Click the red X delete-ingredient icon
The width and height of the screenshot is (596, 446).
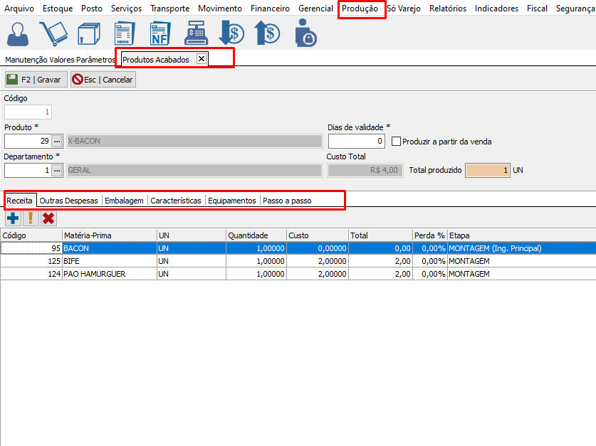48,218
